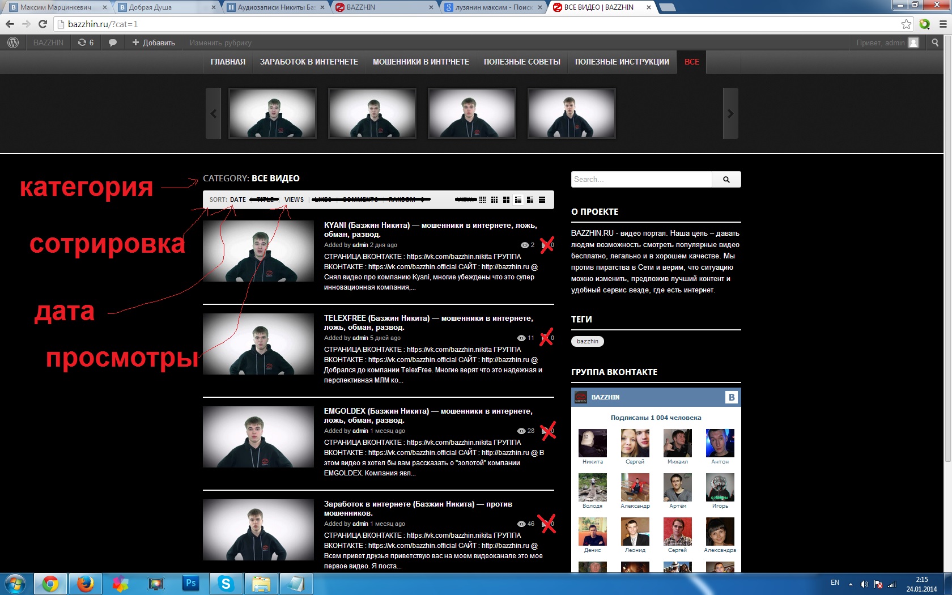Open the TELEXFREE video title link

(428, 322)
